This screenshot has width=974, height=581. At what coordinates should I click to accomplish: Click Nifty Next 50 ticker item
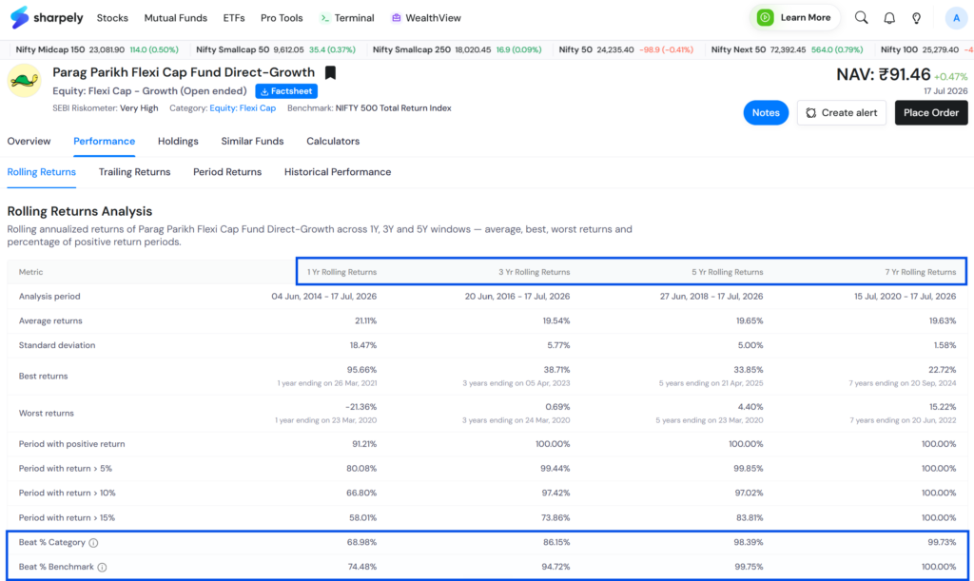[787, 49]
